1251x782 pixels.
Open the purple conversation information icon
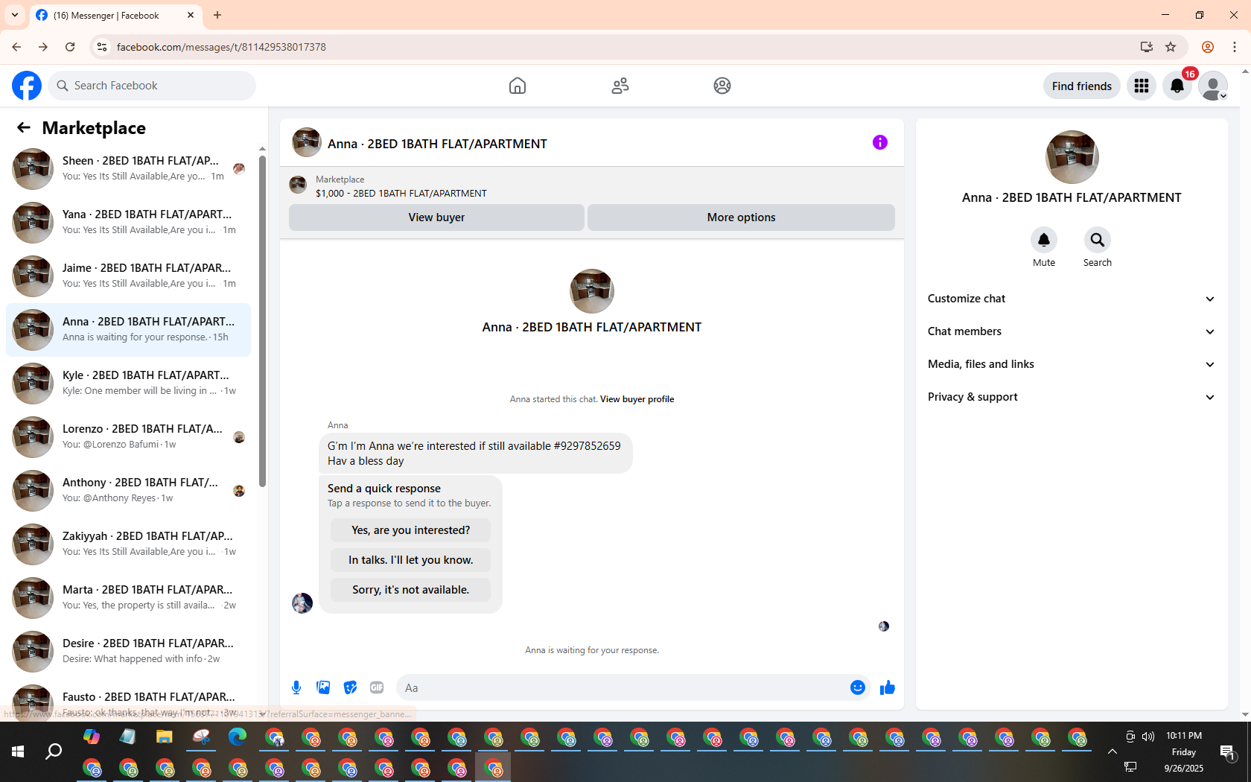pyautogui.click(x=880, y=142)
